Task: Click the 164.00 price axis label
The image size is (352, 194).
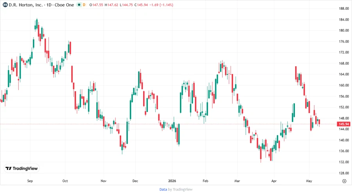Action: point(344,74)
